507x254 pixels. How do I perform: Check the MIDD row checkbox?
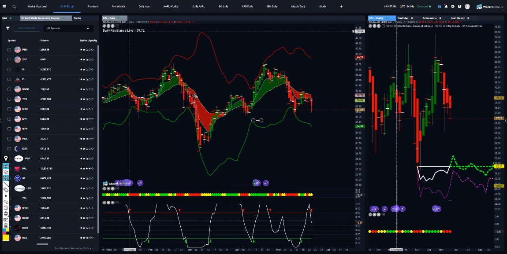click(x=9, y=109)
